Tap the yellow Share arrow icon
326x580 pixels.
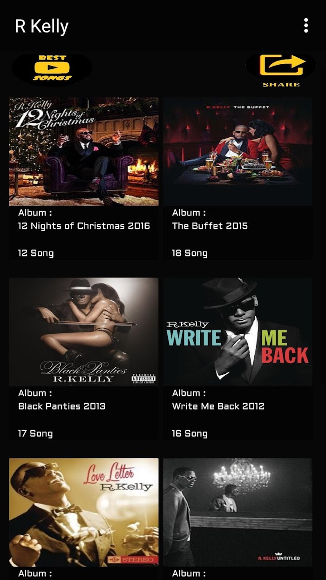pos(281,66)
